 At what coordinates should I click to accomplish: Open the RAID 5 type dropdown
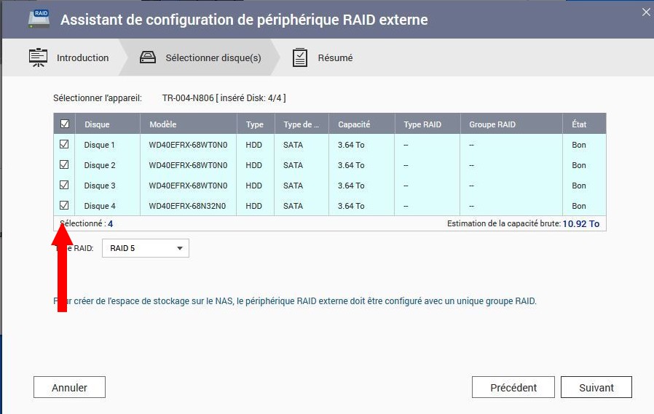pyautogui.click(x=146, y=248)
